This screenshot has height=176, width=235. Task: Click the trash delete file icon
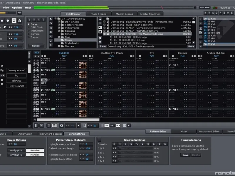click(x=100, y=42)
